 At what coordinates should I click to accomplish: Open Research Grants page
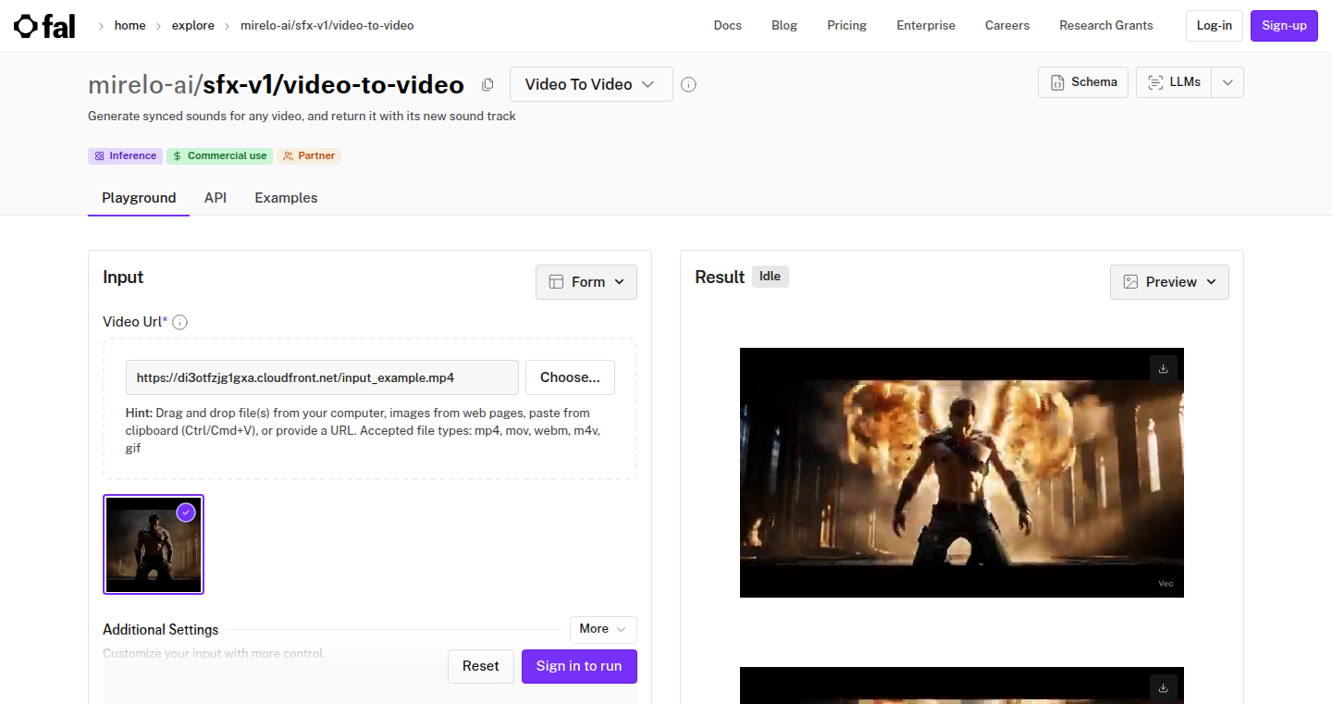[1106, 26]
